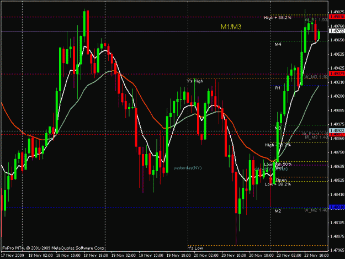The image size is (345, 259).
Task: Click "19 Nov 02:00" on the time axis
Action: point(124,256)
